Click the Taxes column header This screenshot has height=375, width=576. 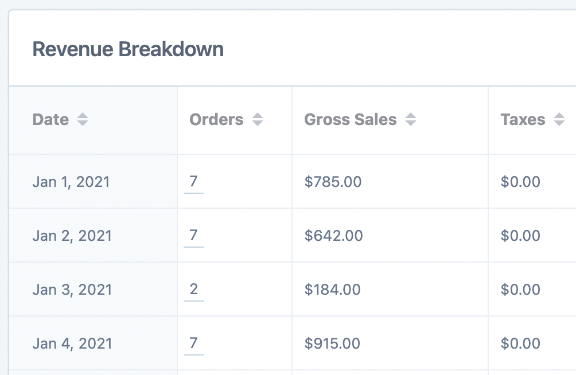pyautogui.click(x=523, y=120)
